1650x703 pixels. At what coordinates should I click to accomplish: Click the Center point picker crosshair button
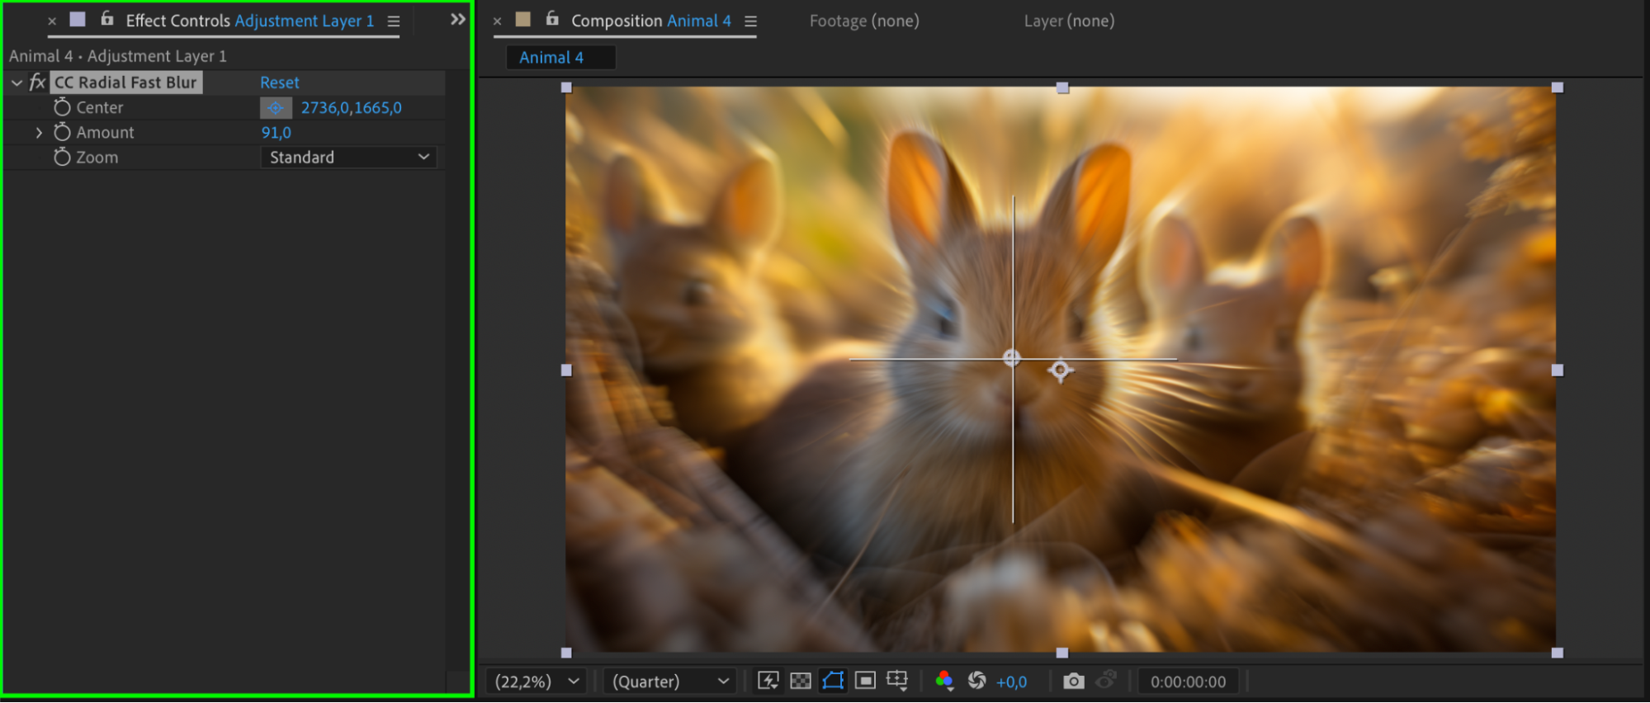coord(276,108)
